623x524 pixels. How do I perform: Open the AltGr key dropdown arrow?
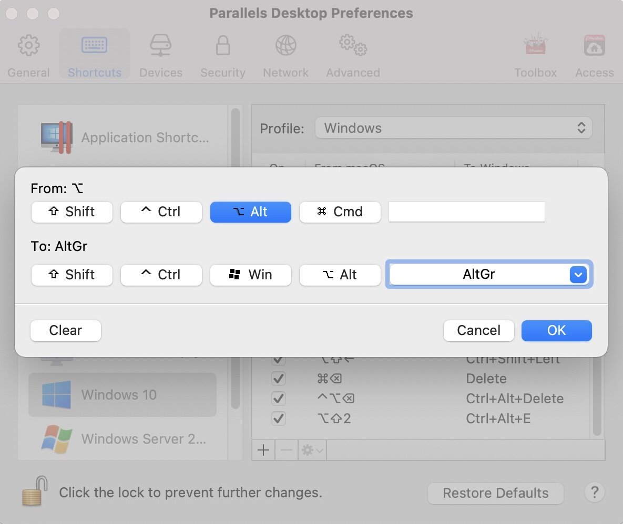click(578, 275)
